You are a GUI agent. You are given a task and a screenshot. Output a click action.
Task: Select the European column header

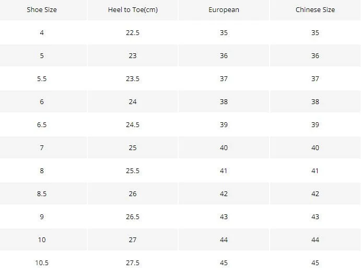(x=224, y=10)
